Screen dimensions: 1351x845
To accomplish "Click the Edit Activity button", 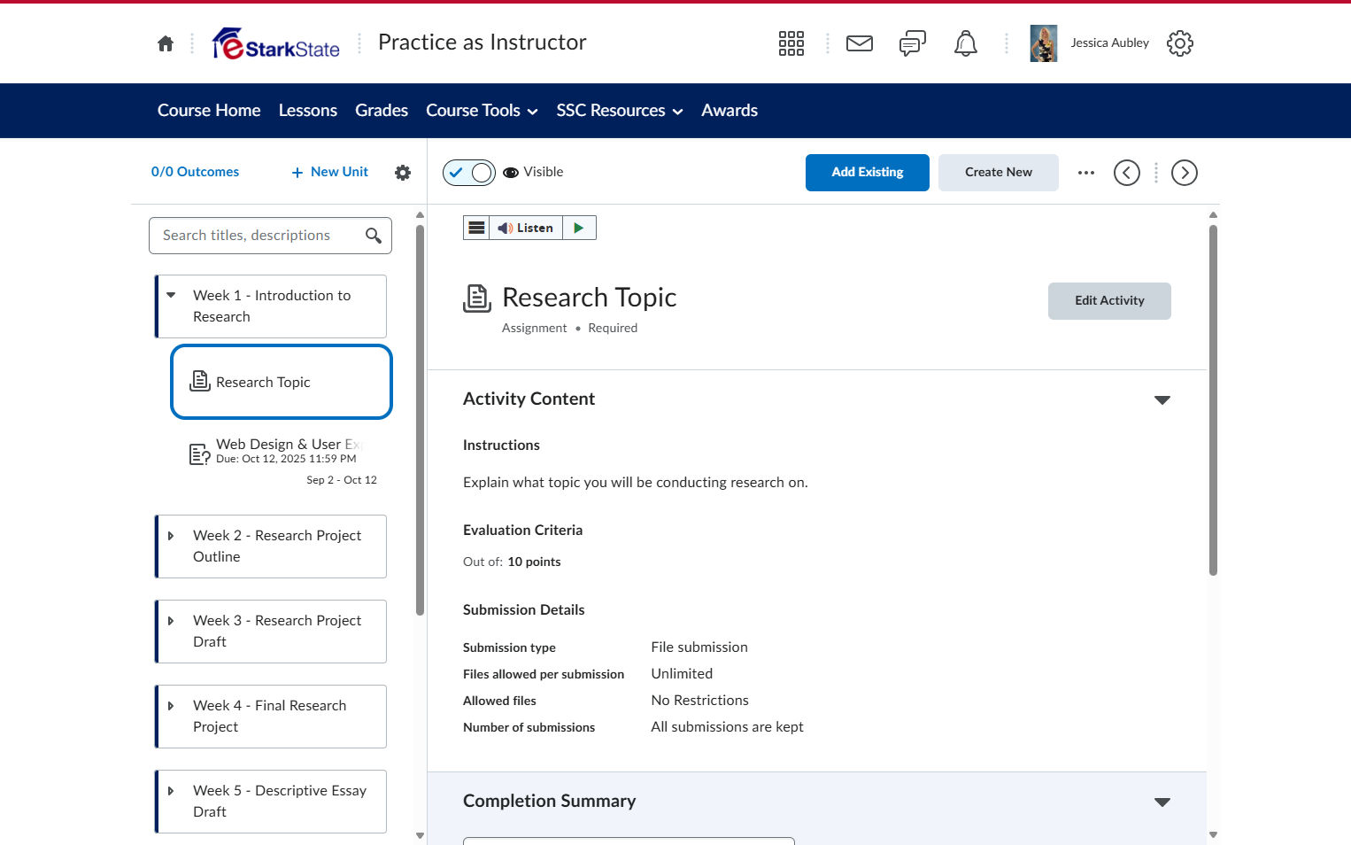I will [x=1109, y=301].
